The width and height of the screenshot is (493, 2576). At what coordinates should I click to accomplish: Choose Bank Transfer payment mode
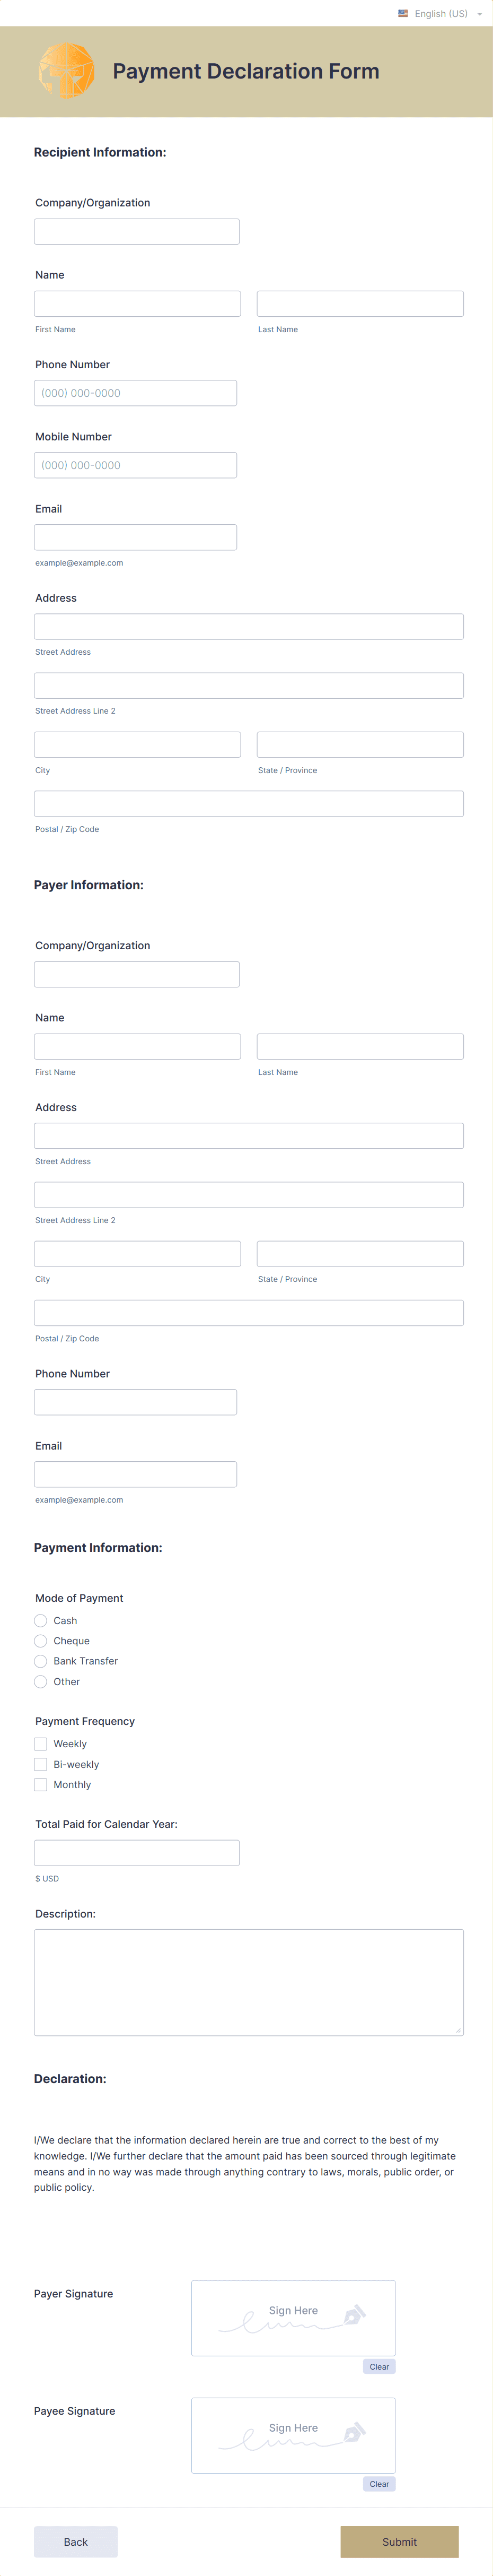click(40, 1661)
